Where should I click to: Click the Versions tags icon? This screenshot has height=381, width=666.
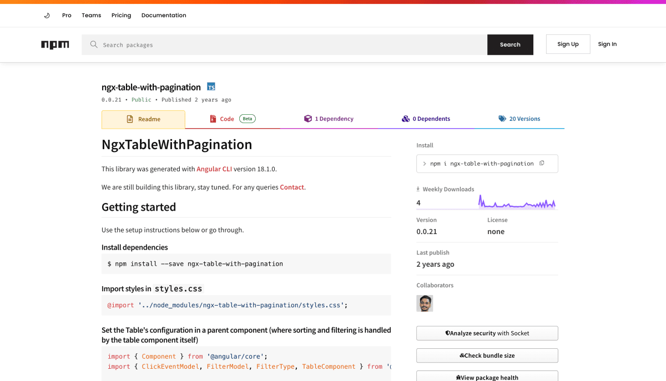[x=502, y=119]
